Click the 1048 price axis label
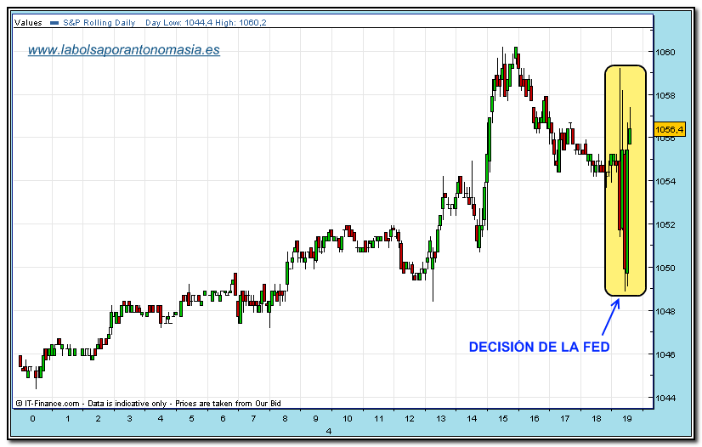702x447 pixels. 665,311
